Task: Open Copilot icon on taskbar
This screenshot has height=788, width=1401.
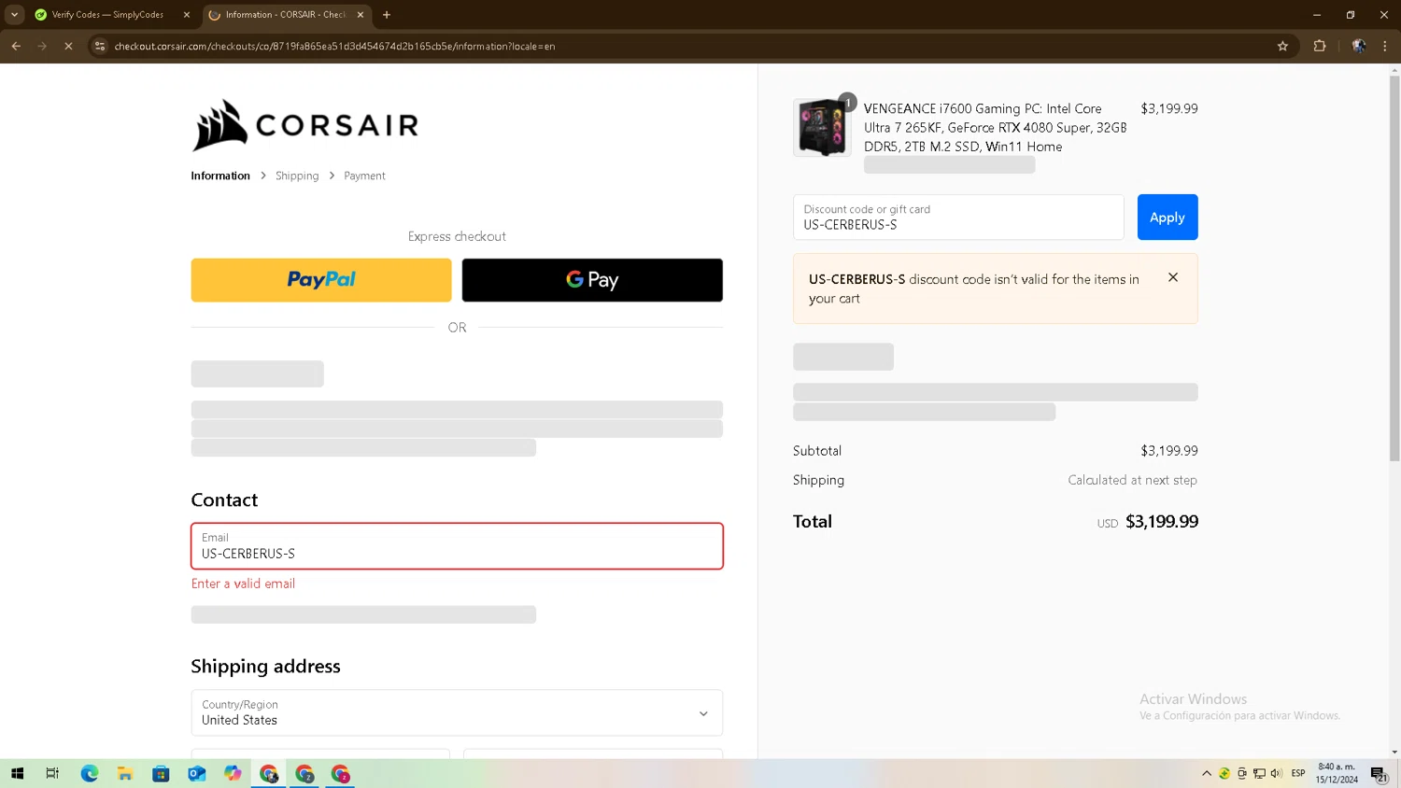Action: point(233,773)
